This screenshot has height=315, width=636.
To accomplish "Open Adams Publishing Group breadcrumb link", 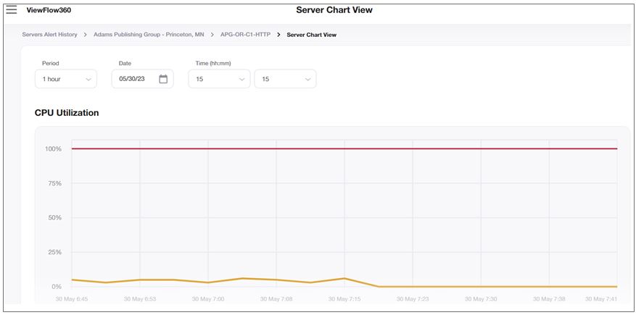I will coord(149,35).
